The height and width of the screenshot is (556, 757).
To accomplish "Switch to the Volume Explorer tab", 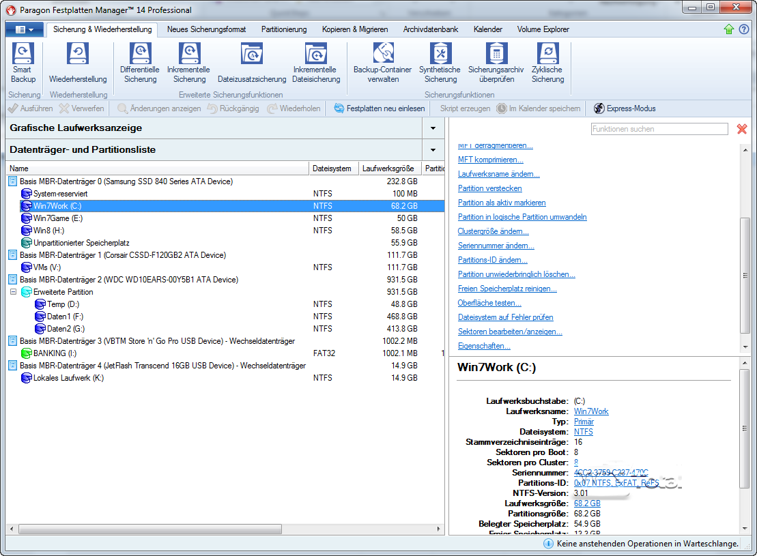I will pyautogui.click(x=543, y=29).
